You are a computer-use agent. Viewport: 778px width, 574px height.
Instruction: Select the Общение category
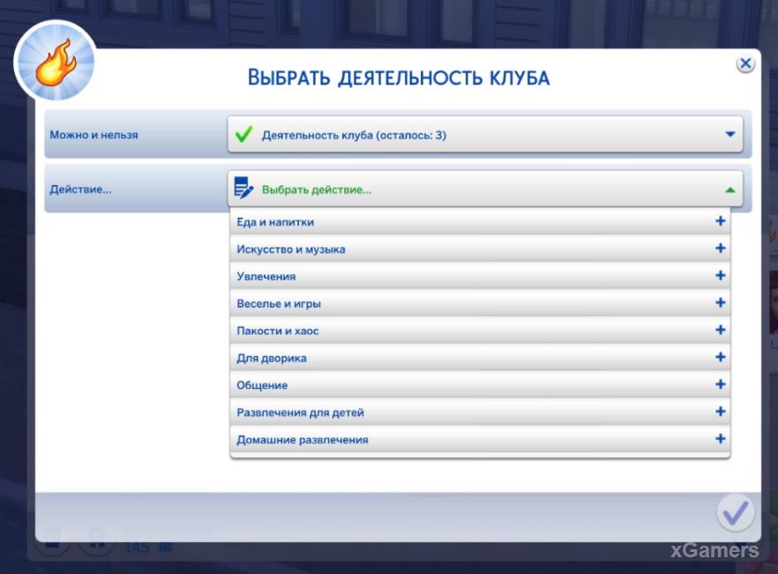(262, 385)
